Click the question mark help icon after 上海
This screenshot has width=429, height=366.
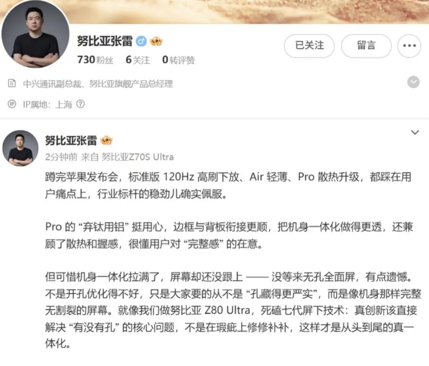80,104
